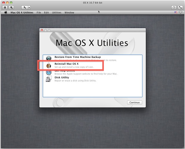Close the Mac OS X Utilities window
Viewport: 185px width, 149px height.
click(x=42, y=30)
